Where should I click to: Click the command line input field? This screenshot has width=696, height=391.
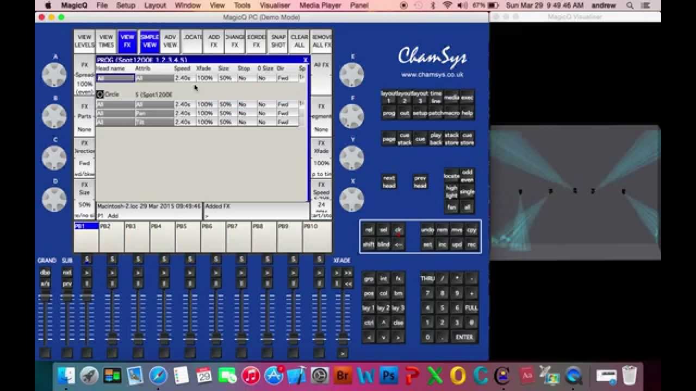click(x=256, y=216)
